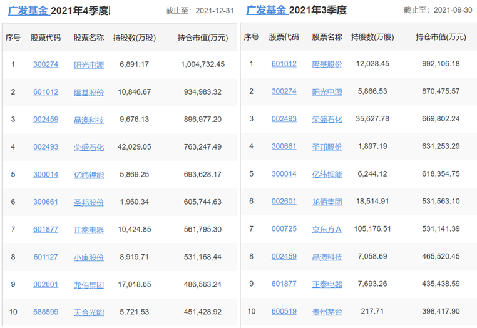Open stock code 002493 in Q3 table
The image size is (477, 328).
[284, 119]
